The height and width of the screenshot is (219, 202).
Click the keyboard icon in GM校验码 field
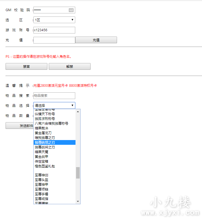[x=71, y=10]
